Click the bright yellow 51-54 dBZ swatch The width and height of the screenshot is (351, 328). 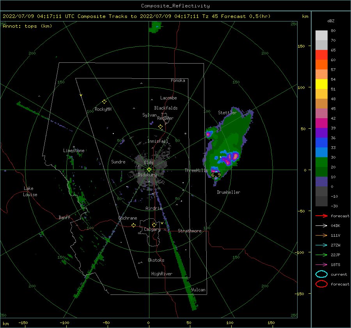tap(321, 84)
